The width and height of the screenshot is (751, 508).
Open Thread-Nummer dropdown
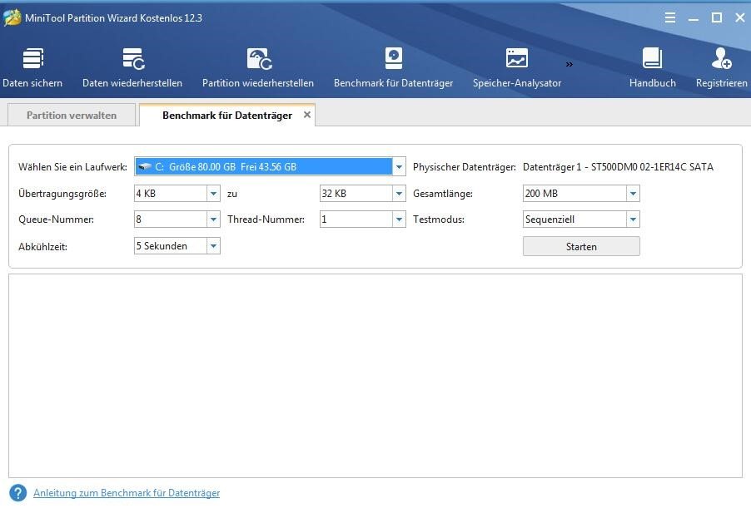399,219
